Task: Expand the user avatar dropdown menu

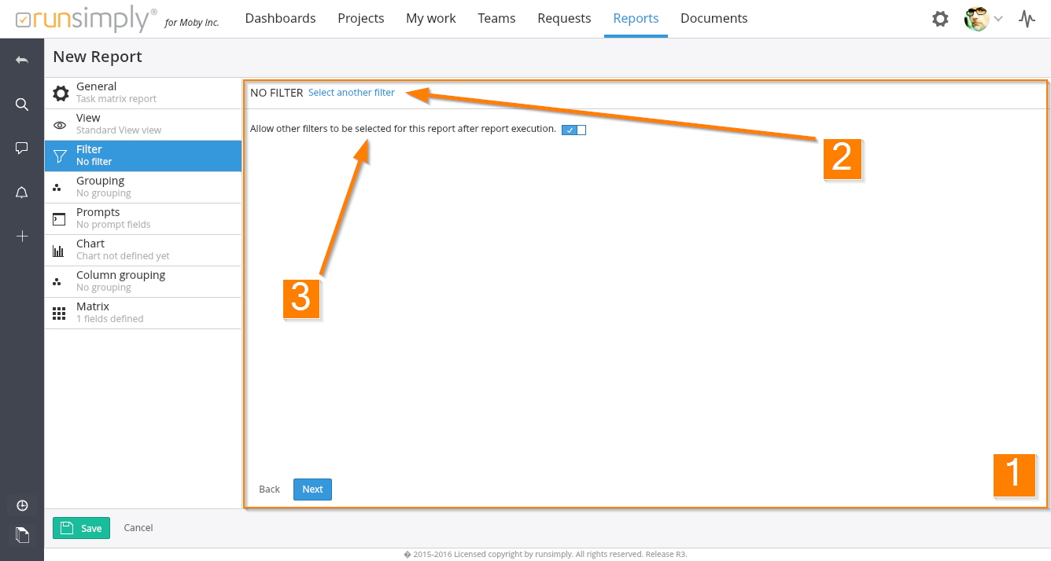Action: (983, 19)
